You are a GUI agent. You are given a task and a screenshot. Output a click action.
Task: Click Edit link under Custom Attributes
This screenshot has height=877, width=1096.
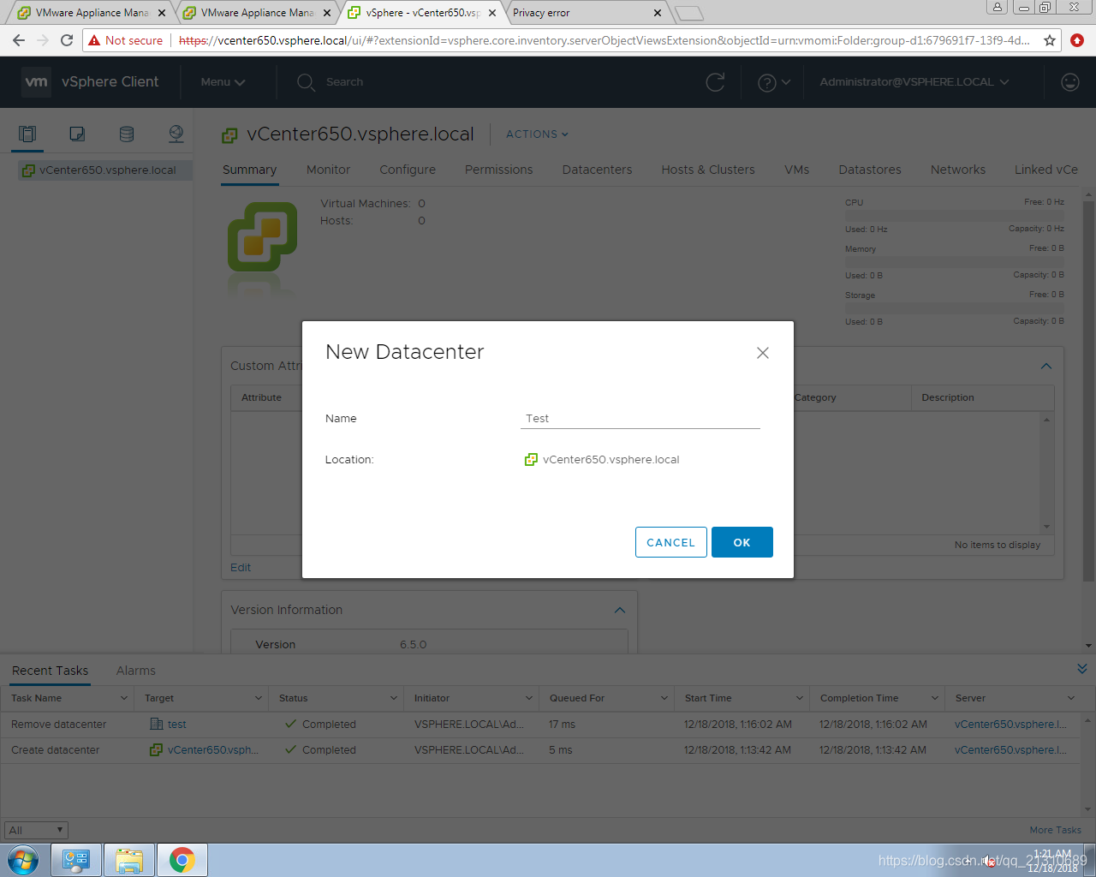pyautogui.click(x=241, y=568)
